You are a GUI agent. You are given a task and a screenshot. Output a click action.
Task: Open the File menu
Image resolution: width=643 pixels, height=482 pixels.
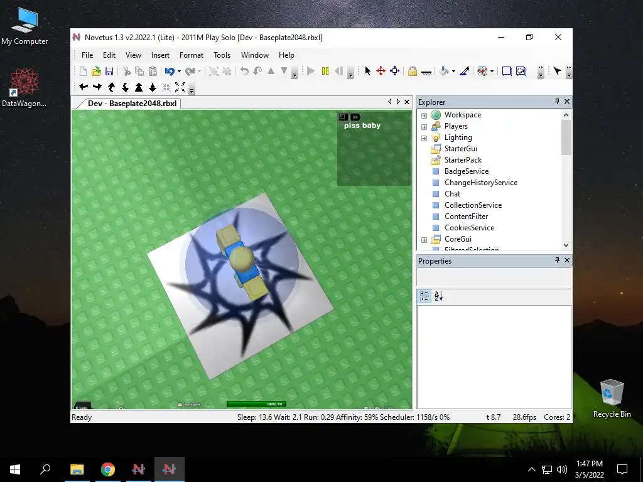click(87, 55)
